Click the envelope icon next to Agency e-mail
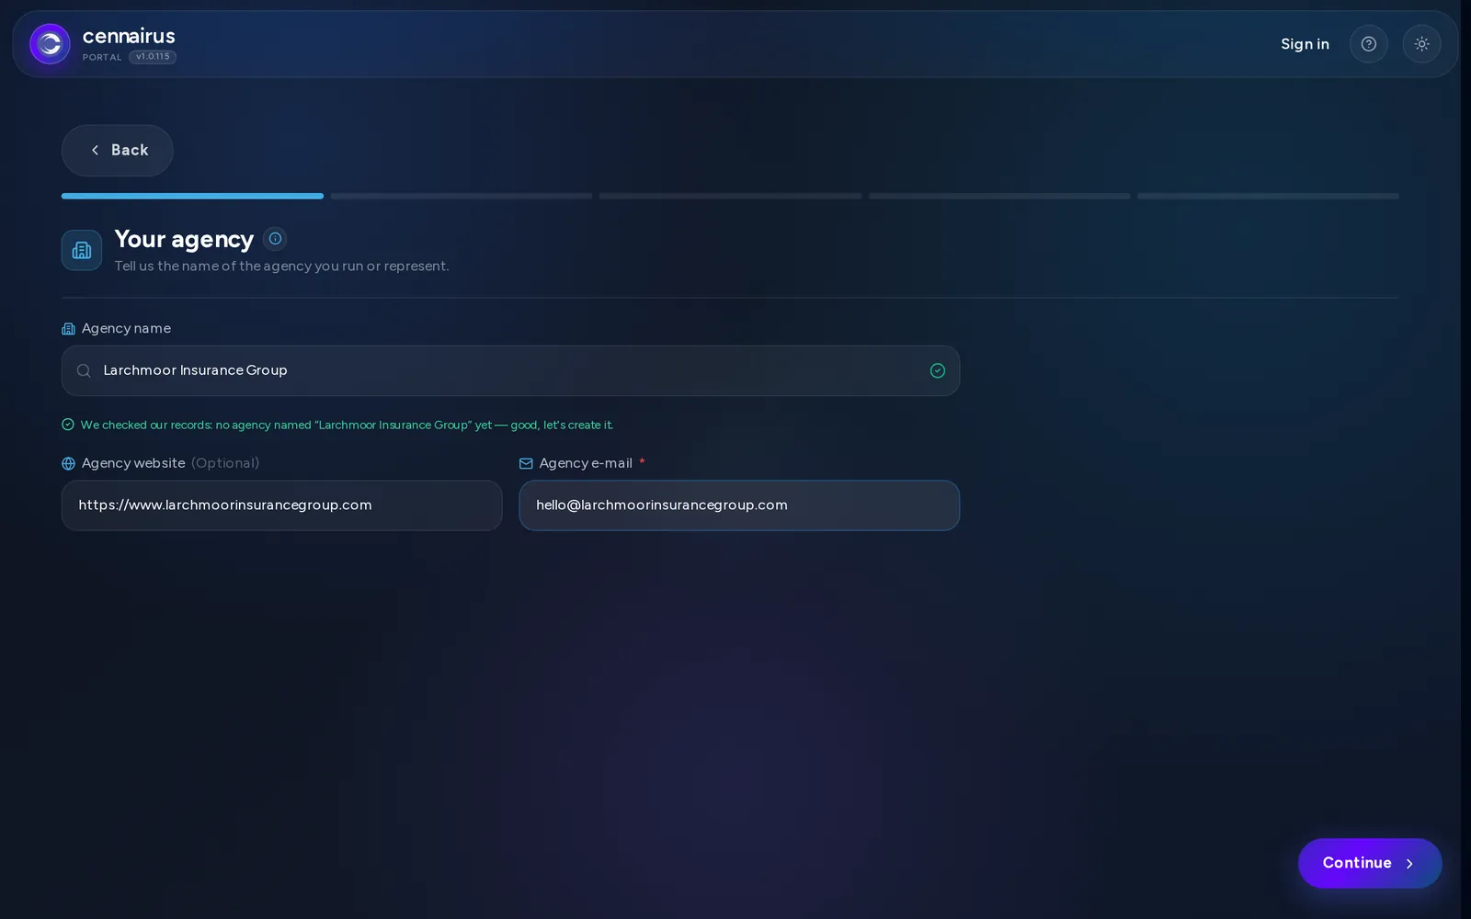This screenshot has width=1471, height=919. pyautogui.click(x=526, y=464)
